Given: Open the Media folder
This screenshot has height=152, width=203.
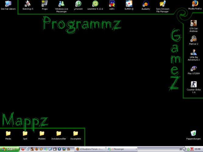Looking at the screenshot, I should pos(8,133).
